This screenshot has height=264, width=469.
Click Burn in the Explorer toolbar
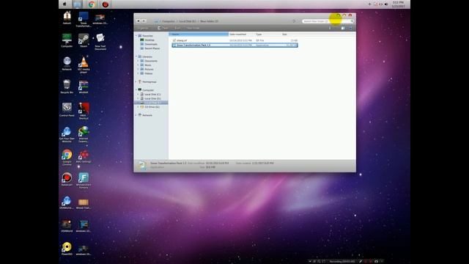177,28
